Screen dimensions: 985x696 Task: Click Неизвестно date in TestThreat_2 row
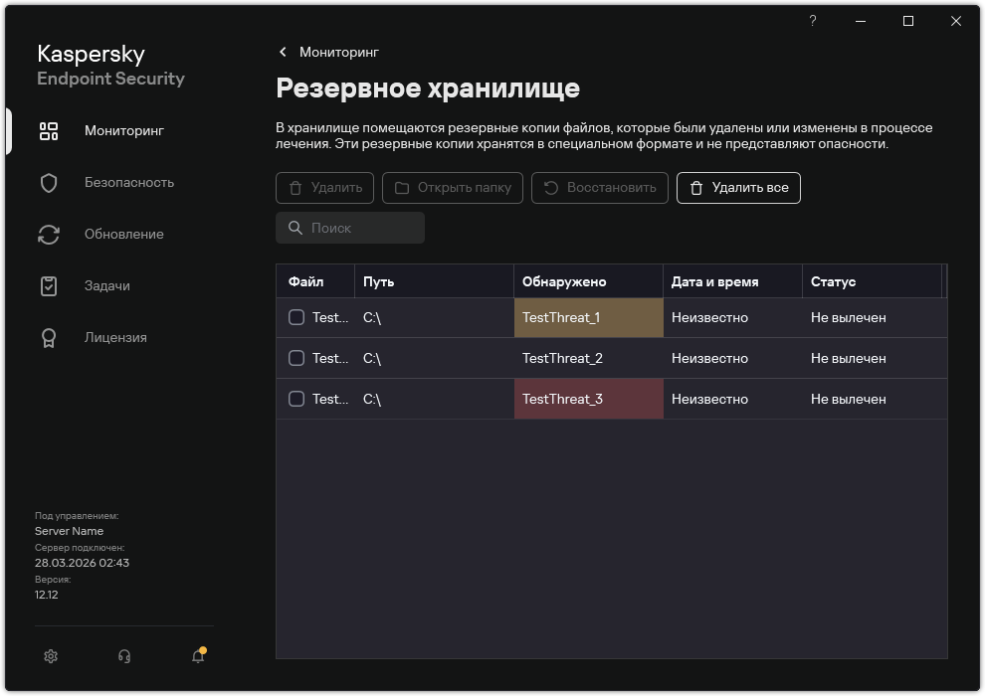pyautogui.click(x=709, y=358)
